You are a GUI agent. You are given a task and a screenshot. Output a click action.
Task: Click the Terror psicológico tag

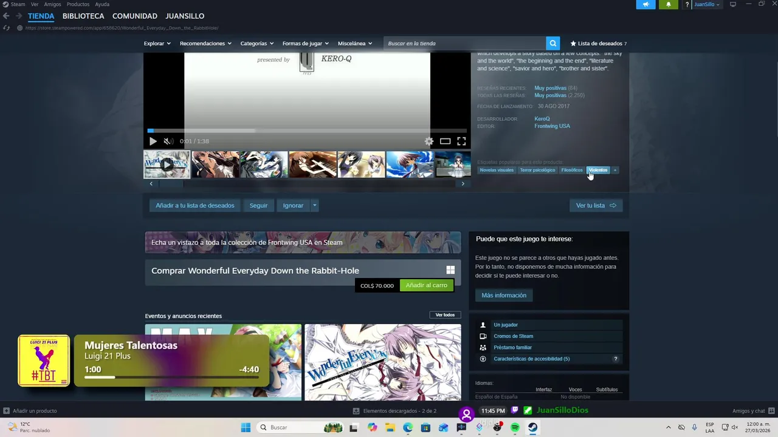(537, 170)
